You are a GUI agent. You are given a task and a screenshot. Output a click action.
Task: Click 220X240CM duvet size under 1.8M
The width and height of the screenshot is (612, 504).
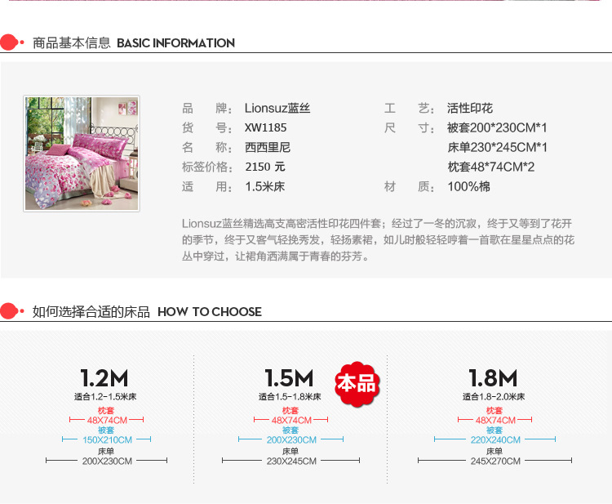[x=494, y=440]
